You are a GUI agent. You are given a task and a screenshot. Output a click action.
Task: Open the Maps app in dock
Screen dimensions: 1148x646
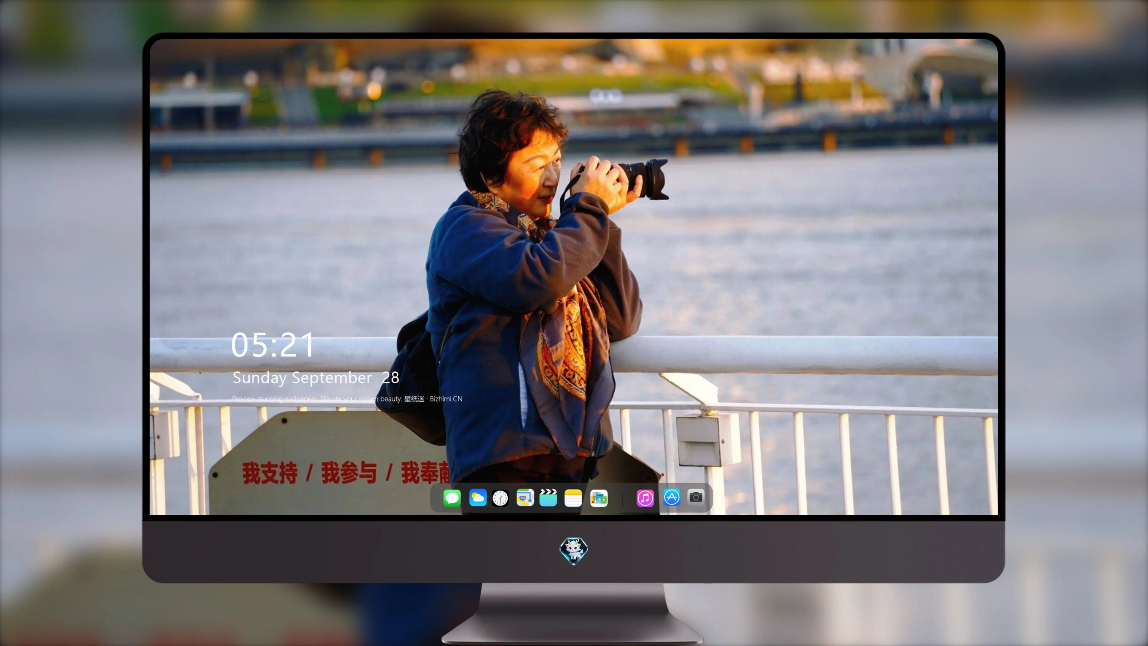point(525,498)
